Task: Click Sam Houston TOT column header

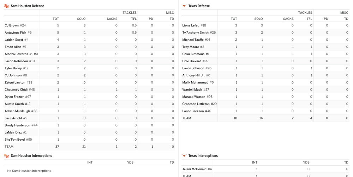Action: (x=56, y=19)
